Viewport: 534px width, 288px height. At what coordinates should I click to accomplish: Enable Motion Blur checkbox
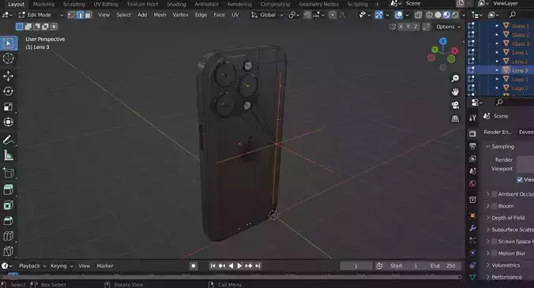coord(495,253)
